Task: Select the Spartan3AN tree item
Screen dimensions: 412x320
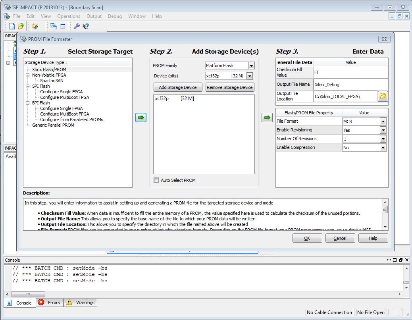Action: click(52, 81)
